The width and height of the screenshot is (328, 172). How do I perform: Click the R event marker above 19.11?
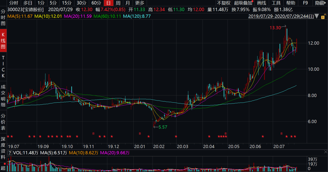94,133
